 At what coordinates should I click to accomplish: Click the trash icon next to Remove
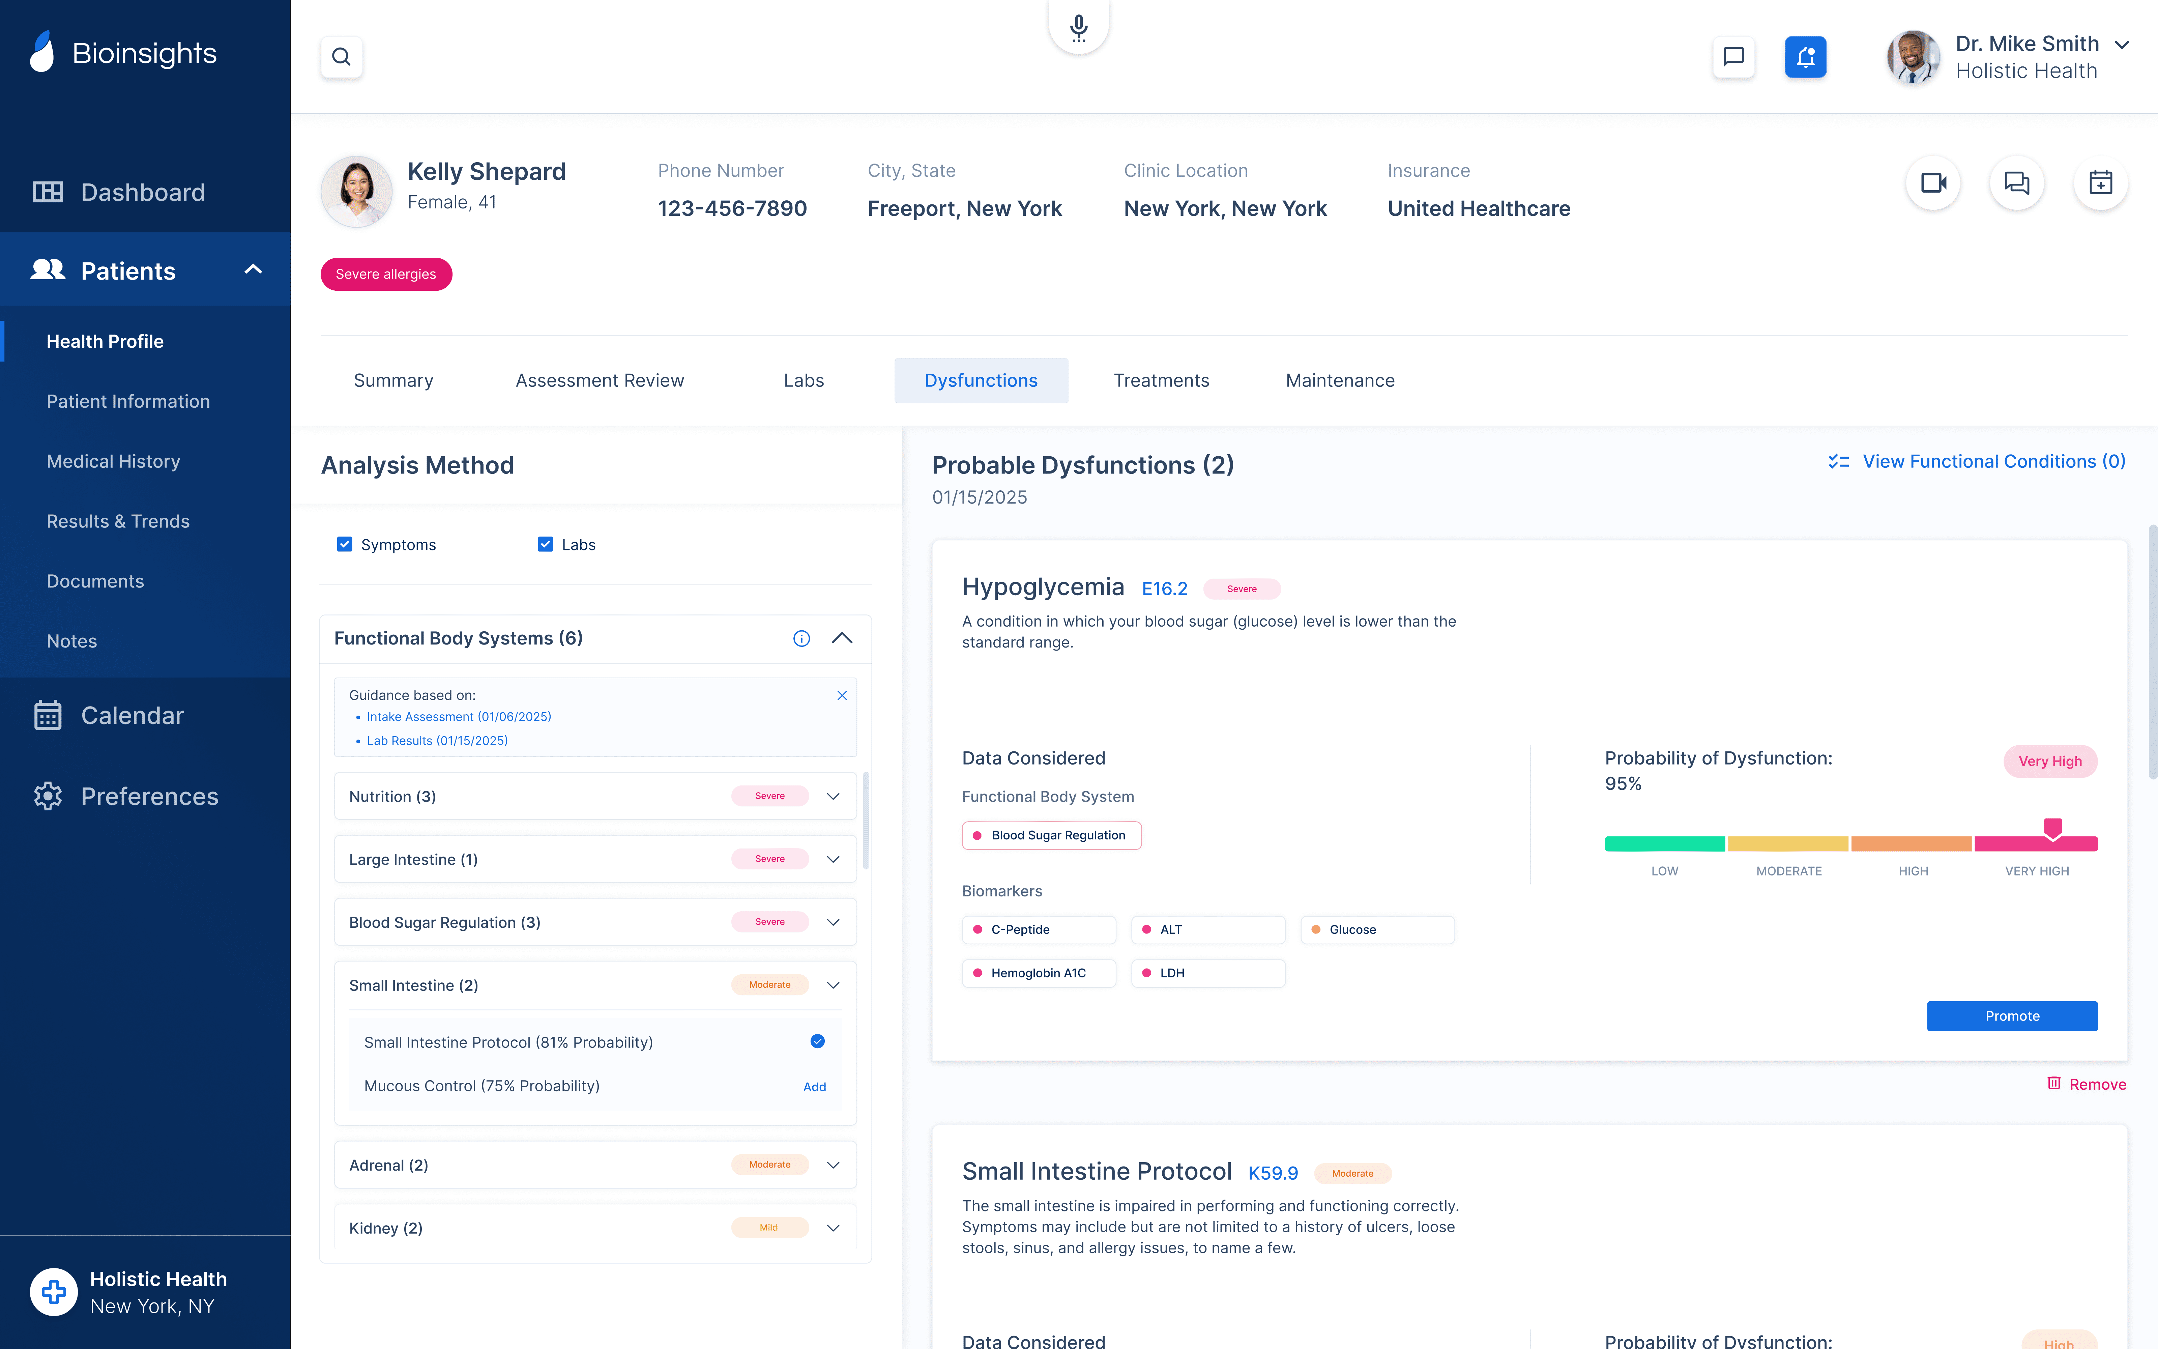tap(2054, 1083)
